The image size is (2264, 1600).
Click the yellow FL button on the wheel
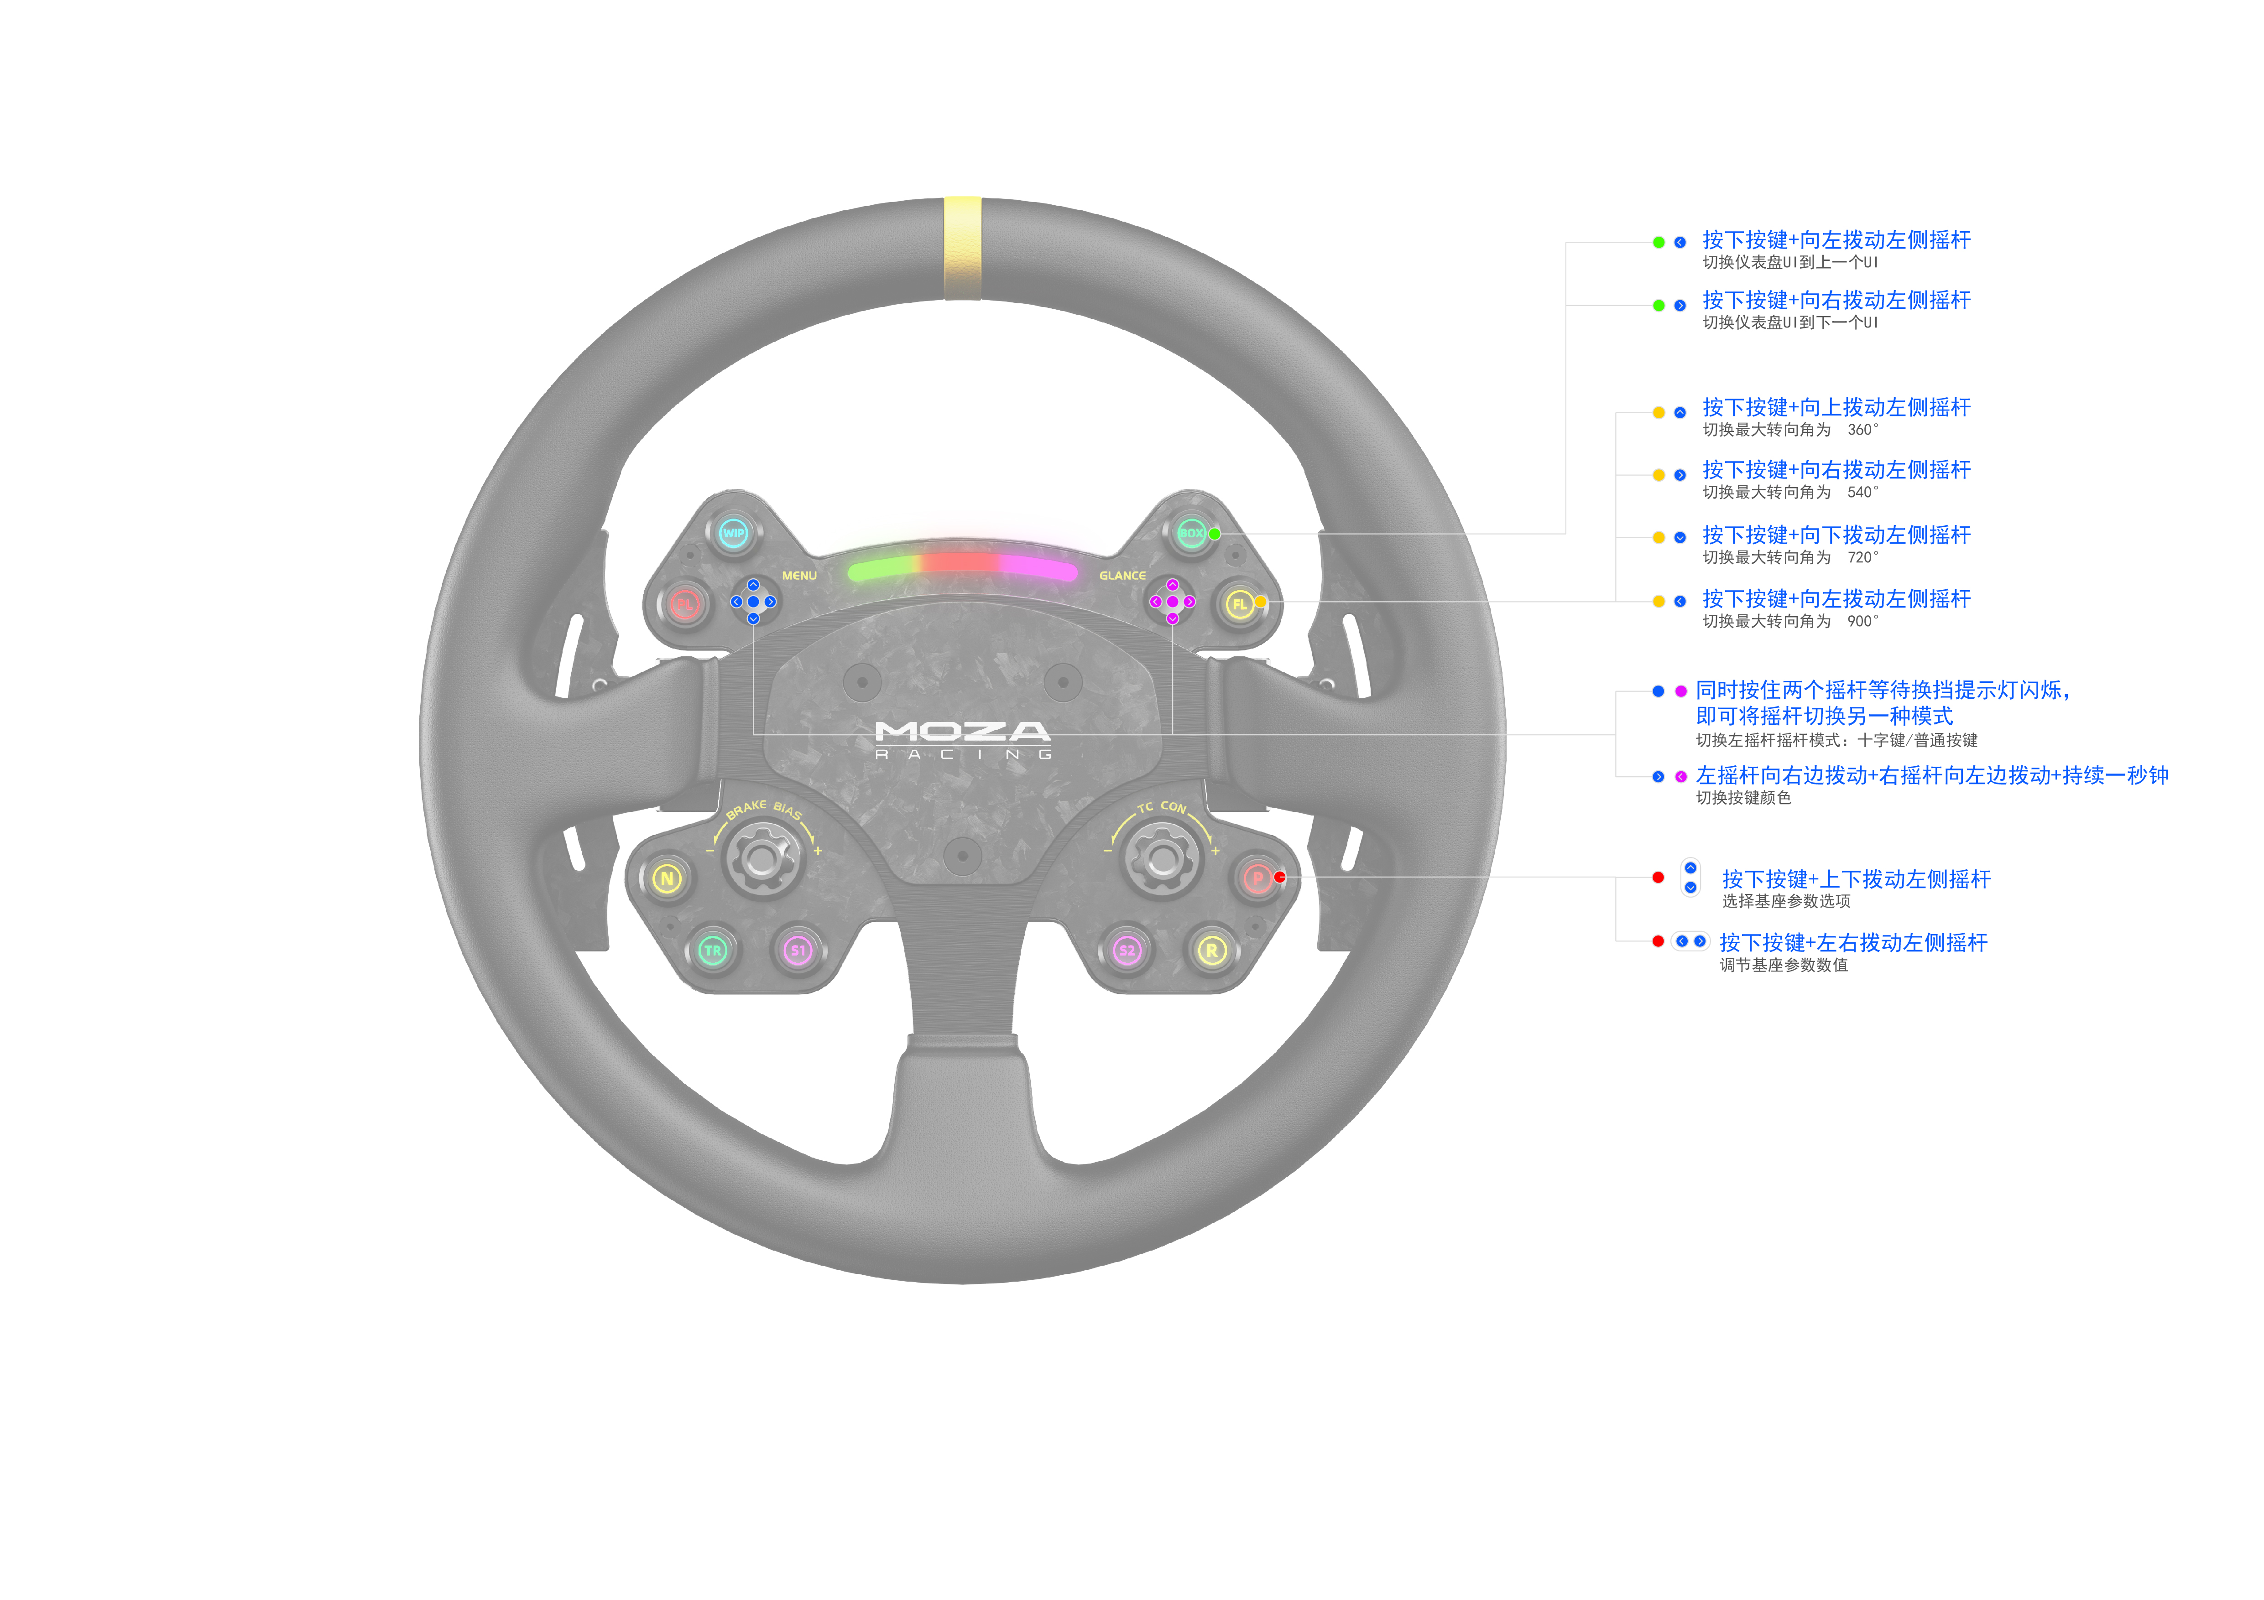click(x=1240, y=603)
